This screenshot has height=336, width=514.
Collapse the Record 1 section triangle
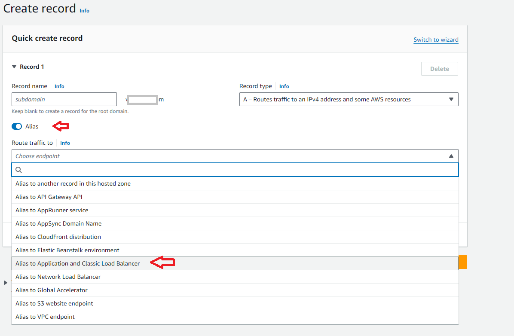coord(14,67)
